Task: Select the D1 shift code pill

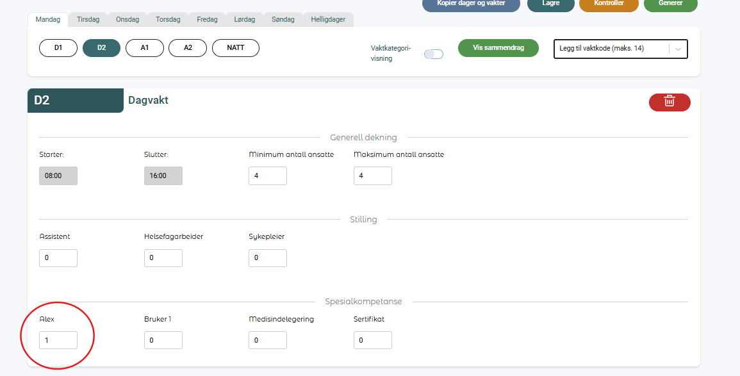Action: tap(58, 48)
